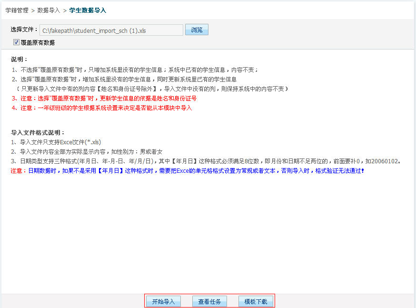Get the Excel import template file

[256, 301]
